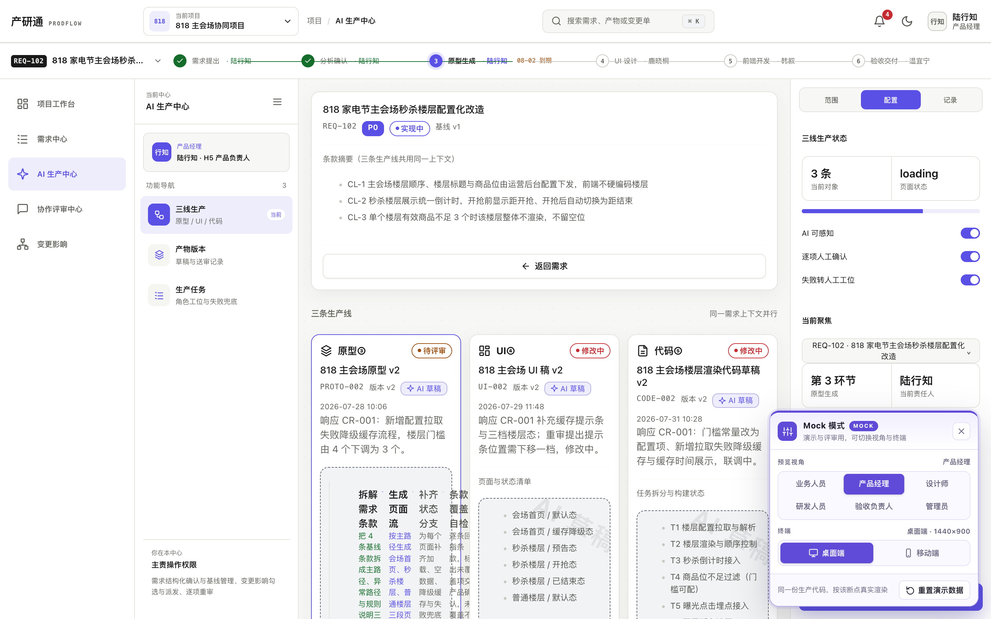Click the 协作评审中心 chat icon
Image resolution: width=991 pixels, height=619 pixels.
22,209
